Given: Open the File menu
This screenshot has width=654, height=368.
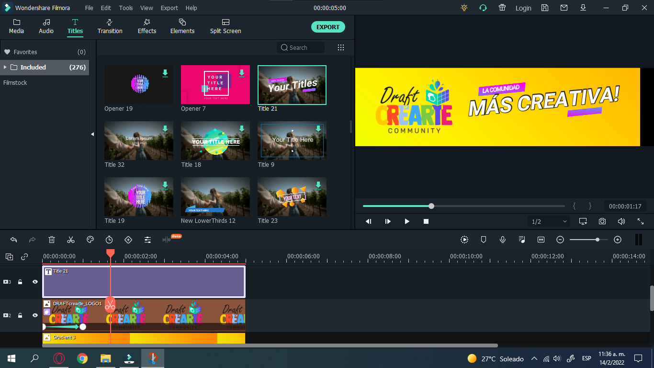Looking at the screenshot, I should [90, 8].
